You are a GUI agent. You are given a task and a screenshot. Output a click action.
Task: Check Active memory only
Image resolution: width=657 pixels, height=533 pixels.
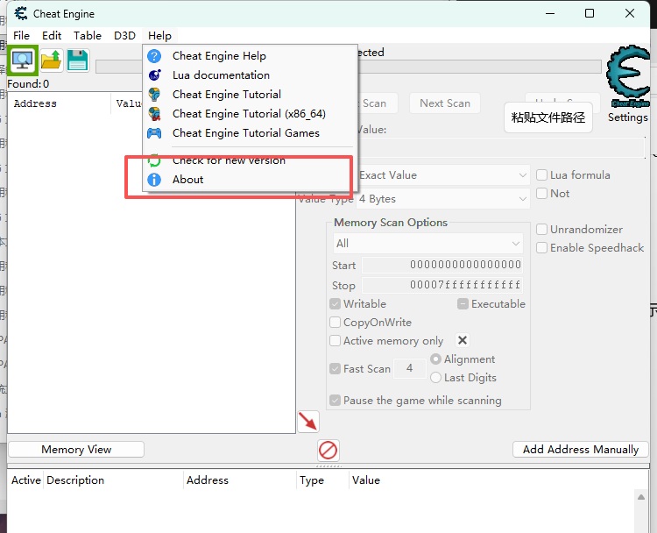[x=335, y=340]
